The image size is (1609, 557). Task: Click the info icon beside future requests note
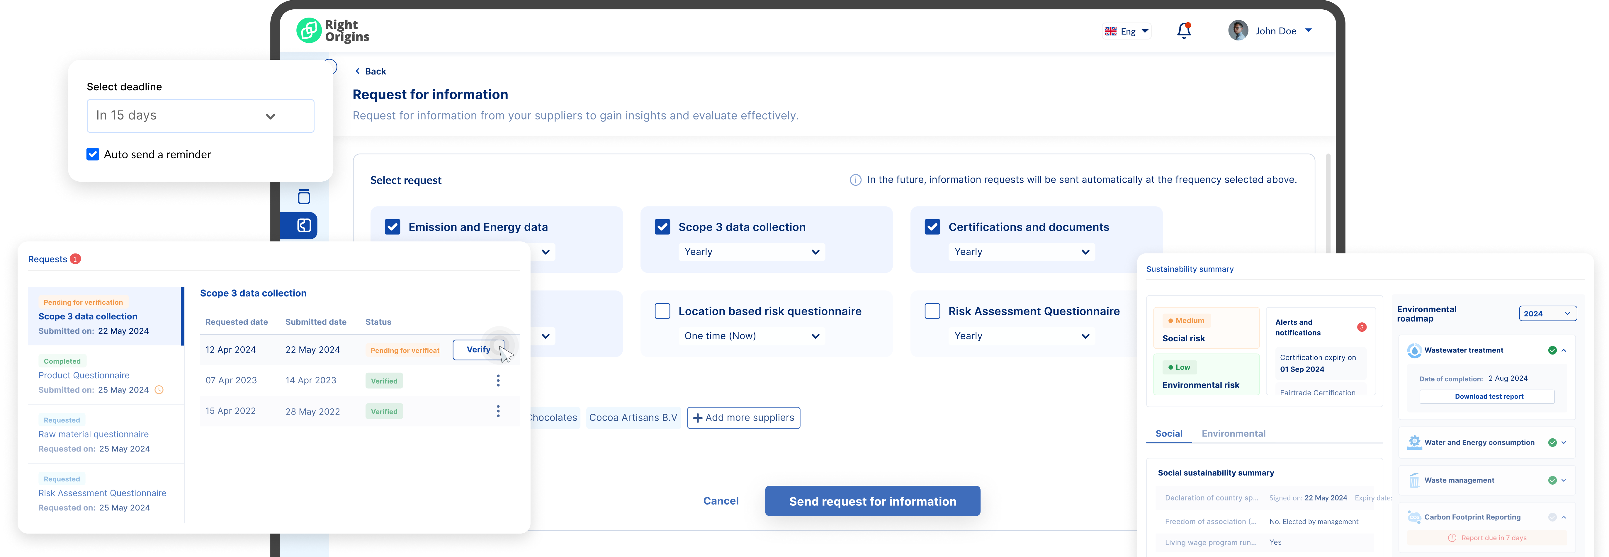(855, 180)
